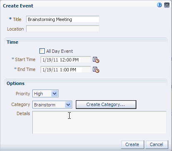Click the Create Event dialog title
The height and width of the screenshot is (151, 172).
18,6
